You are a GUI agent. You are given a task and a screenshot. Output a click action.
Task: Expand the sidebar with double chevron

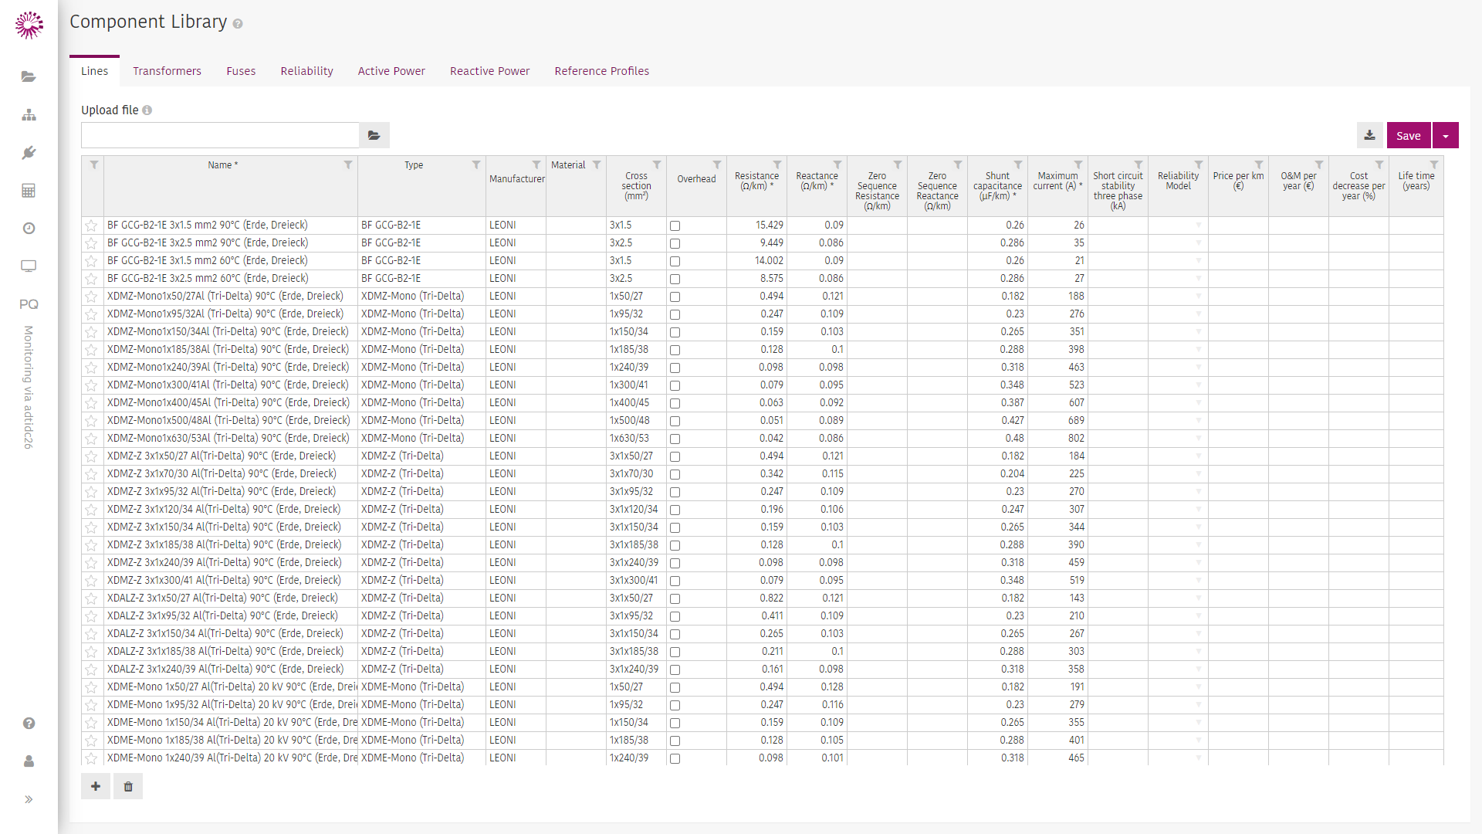(x=29, y=799)
